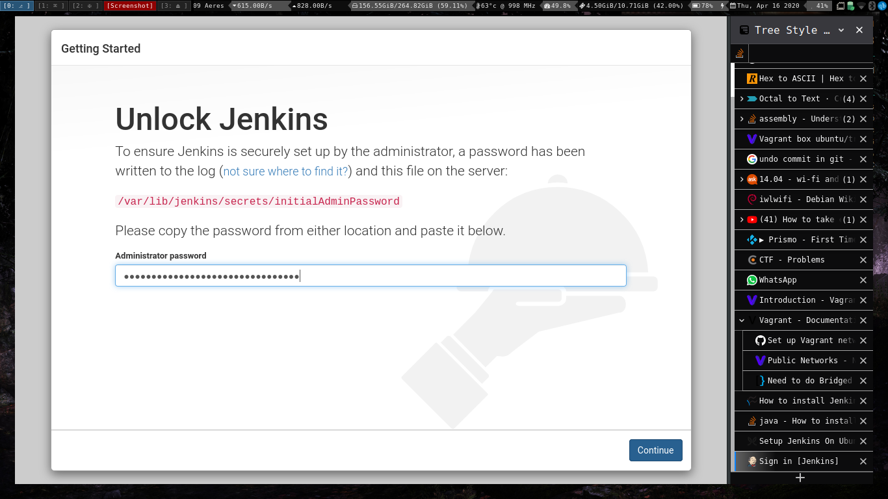The height and width of the screenshot is (499, 888).
Task: Focus the Administrator password field
Action: [x=371, y=275]
